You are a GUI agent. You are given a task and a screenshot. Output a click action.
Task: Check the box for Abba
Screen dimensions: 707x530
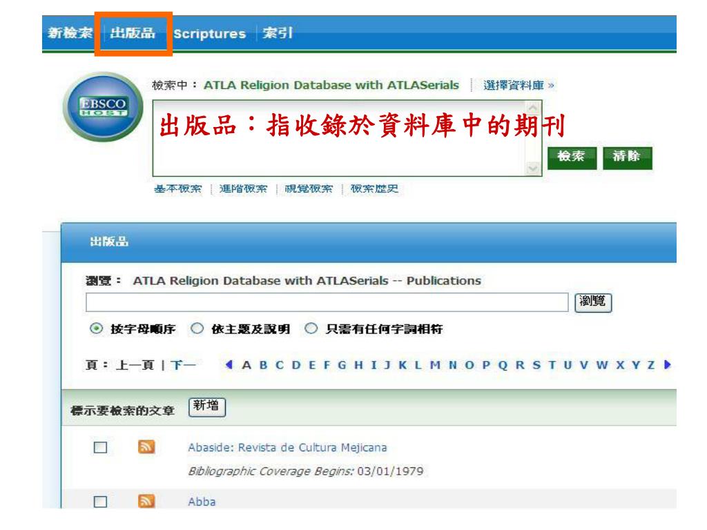click(100, 501)
